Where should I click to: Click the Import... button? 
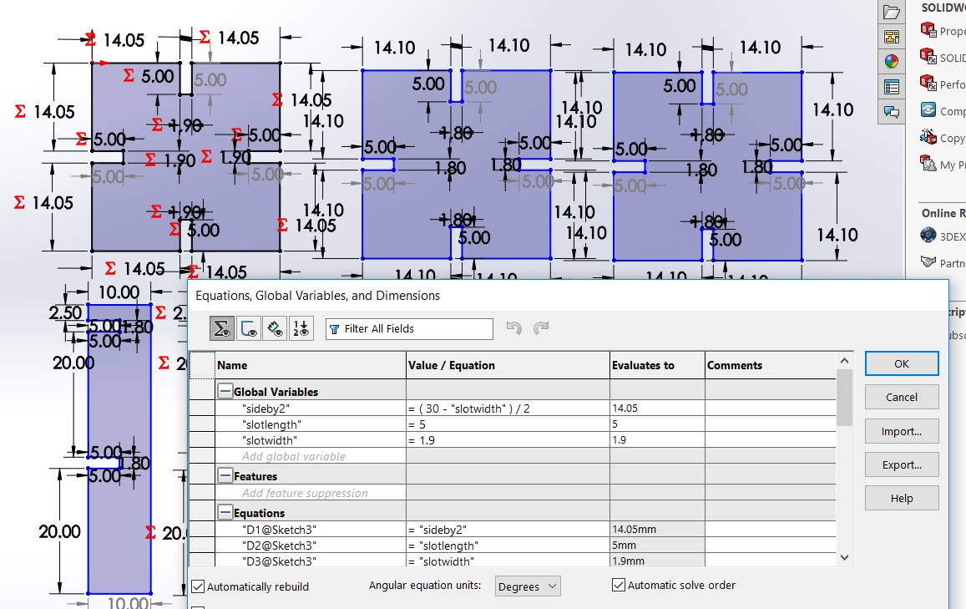click(902, 431)
